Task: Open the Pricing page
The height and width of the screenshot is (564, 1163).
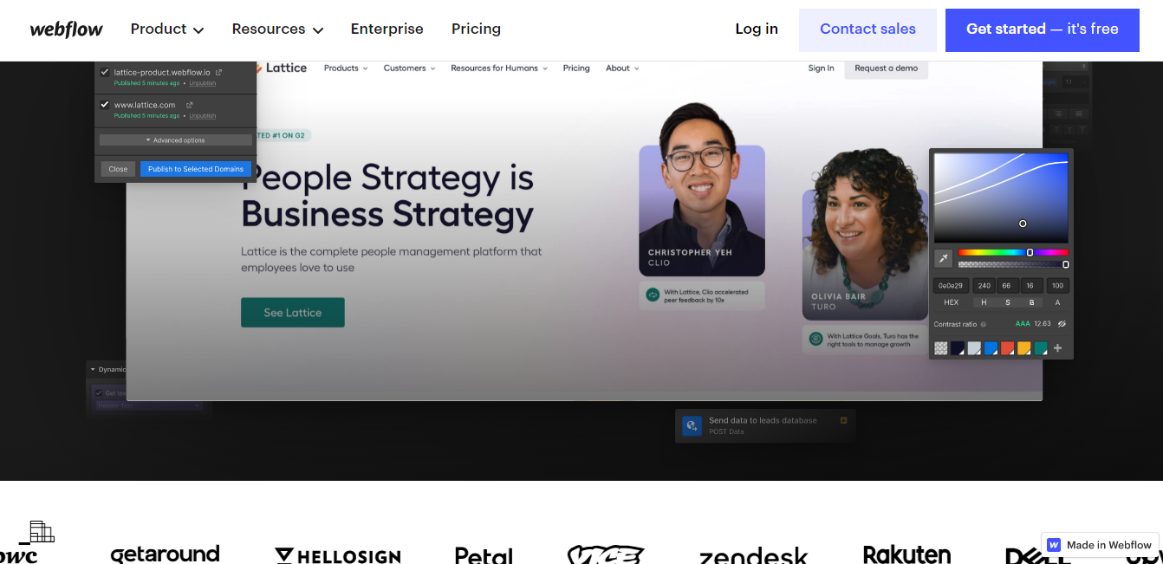Action: (x=476, y=29)
